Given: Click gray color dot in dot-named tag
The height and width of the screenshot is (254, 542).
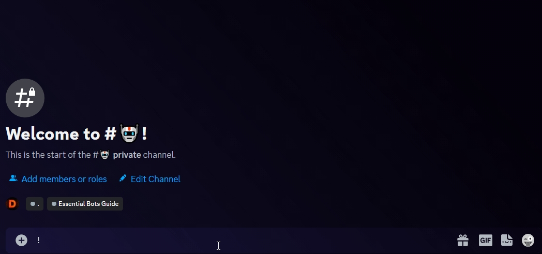Looking at the screenshot, I should (x=33, y=204).
